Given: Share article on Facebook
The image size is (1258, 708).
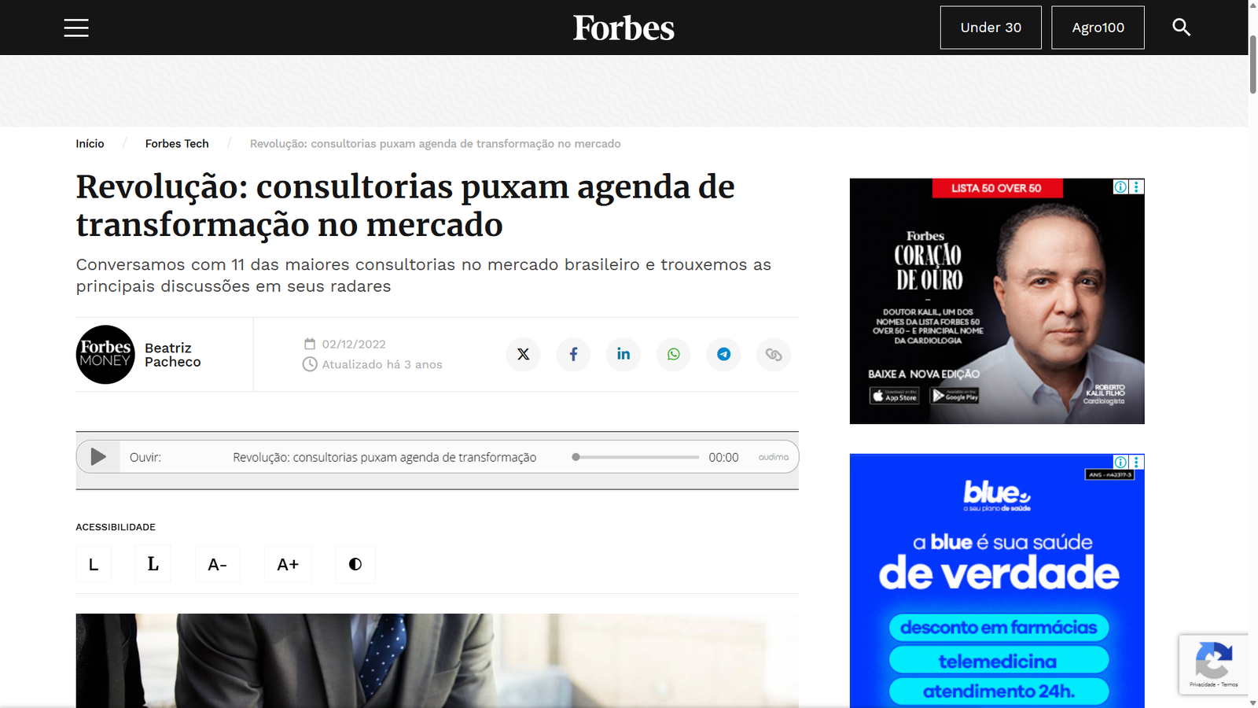Looking at the screenshot, I should click(573, 354).
